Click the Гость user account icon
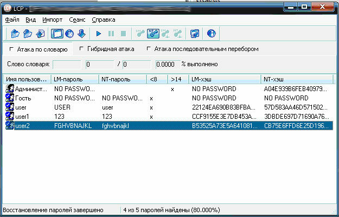This screenshot has height=217, width=339. (10, 98)
